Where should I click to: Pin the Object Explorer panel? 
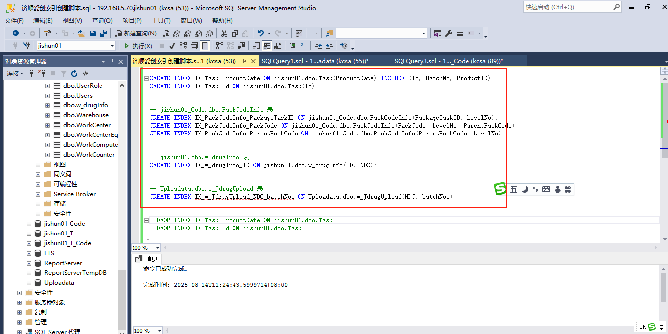tap(112, 61)
